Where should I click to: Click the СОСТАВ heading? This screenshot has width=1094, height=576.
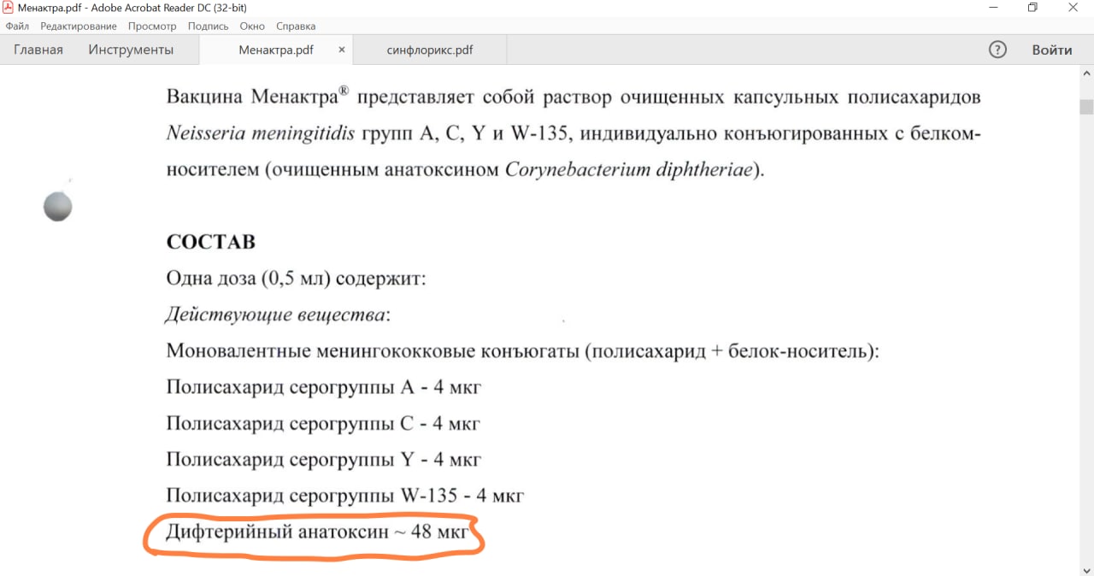(210, 242)
